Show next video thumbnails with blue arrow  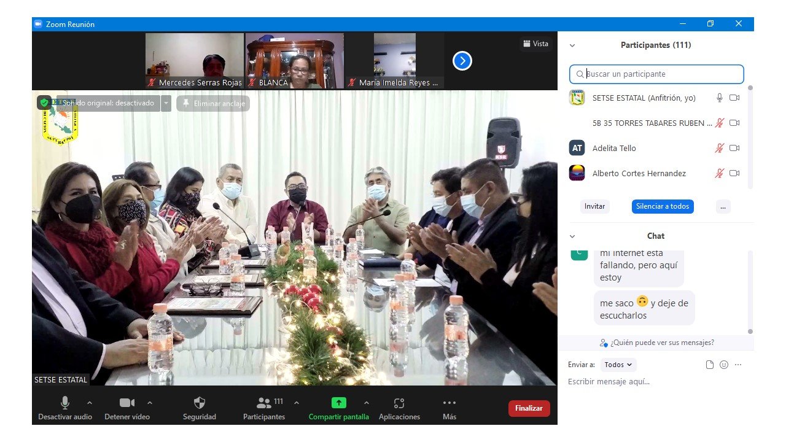click(462, 61)
